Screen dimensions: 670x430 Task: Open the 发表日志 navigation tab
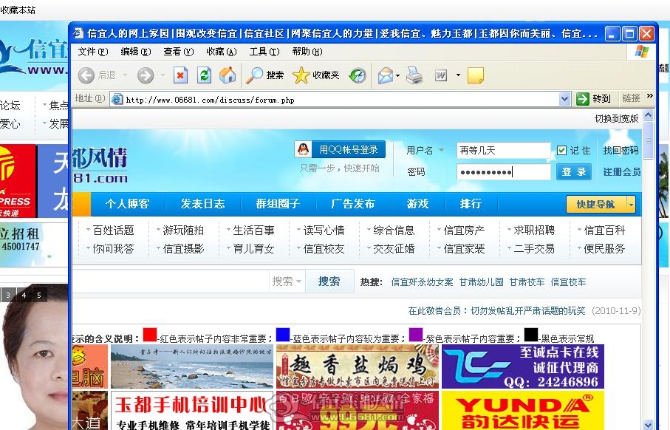(x=202, y=204)
